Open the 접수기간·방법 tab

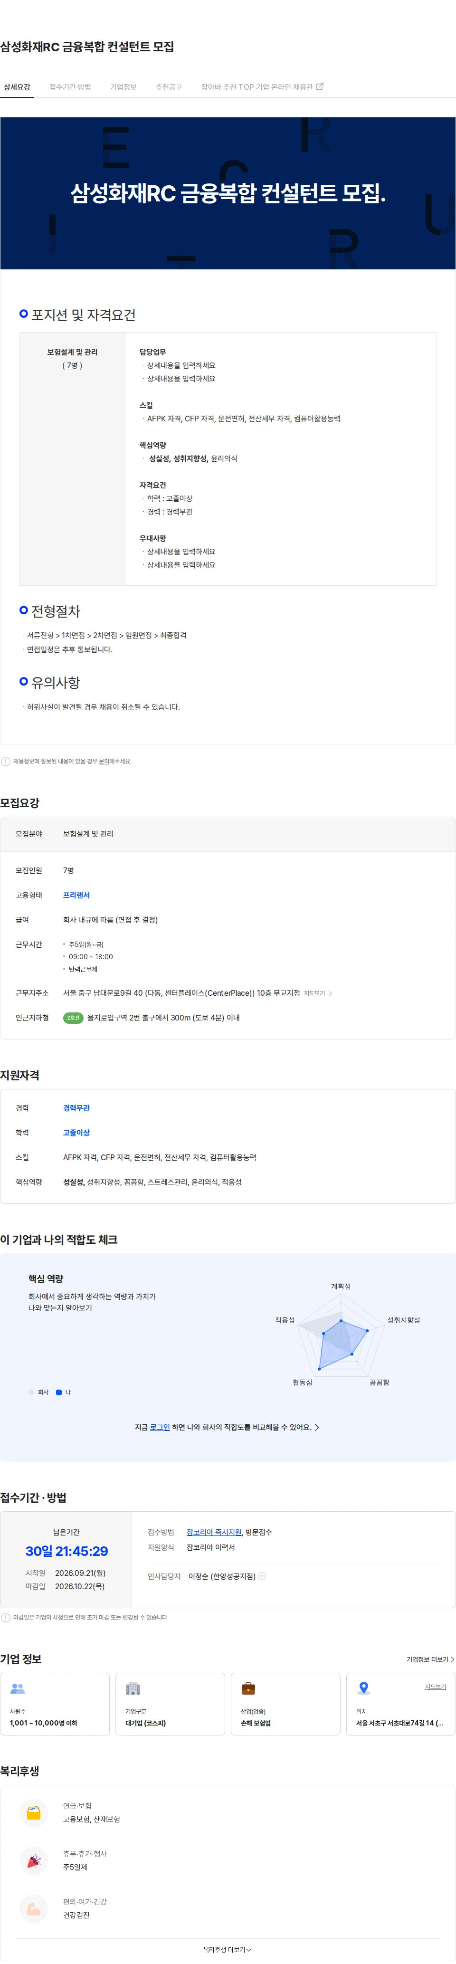[70, 87]
